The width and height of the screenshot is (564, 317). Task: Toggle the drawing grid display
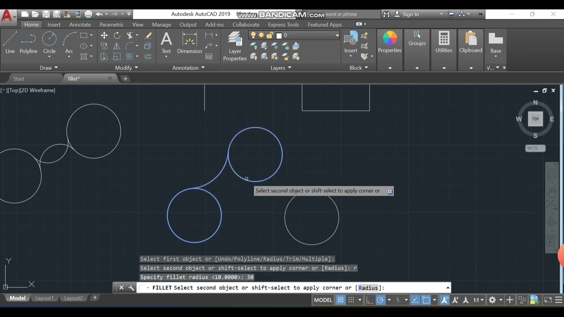pyautogui.click(x=341, y=300)
